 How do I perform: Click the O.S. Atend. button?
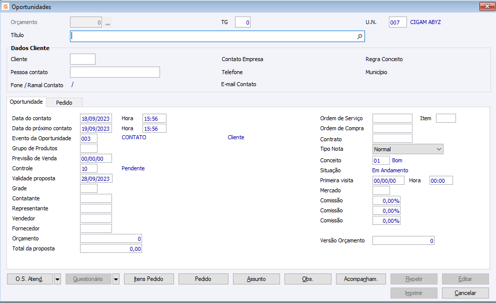[x=29, y=279]
